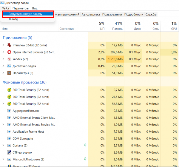Open the Вид menu
Screen dimensions: 179x167
[x=35, y=8]
